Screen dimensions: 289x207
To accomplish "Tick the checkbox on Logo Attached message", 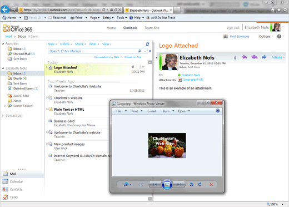I will [51, 67].
